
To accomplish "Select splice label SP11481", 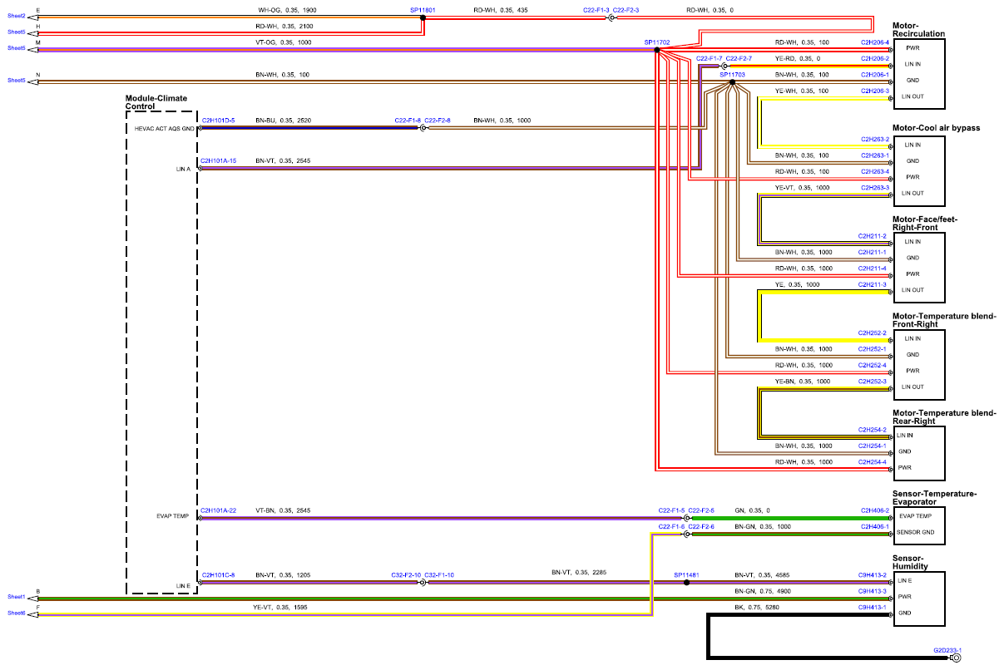I will pyautogui.click(x=687, y=574).
